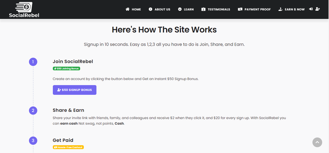Click the 'Here's How The Site Works' title
Viewport: 329px width, 153px height.
(164, 30)
